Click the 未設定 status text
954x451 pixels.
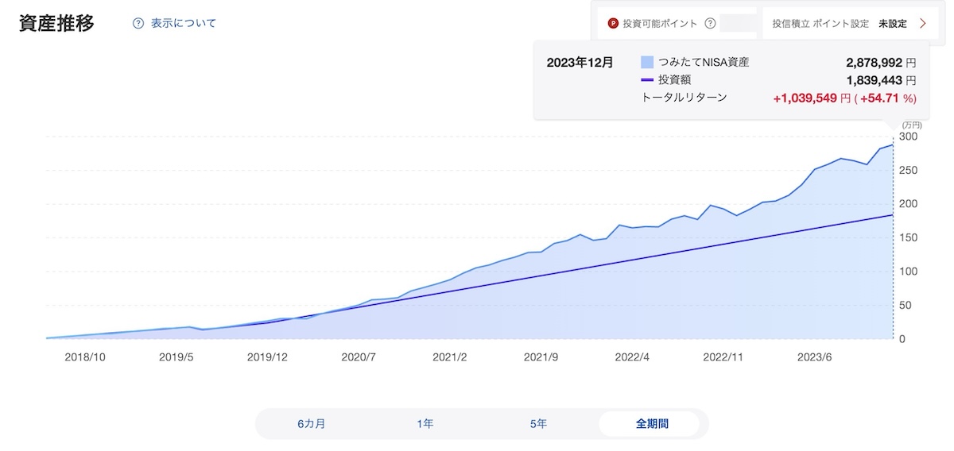(893, 23)
